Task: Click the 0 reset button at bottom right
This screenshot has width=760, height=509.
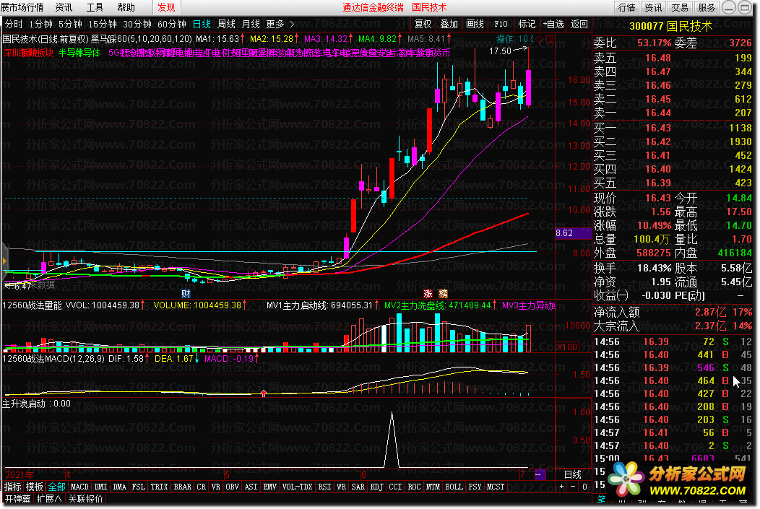Action: click(584, 487)
